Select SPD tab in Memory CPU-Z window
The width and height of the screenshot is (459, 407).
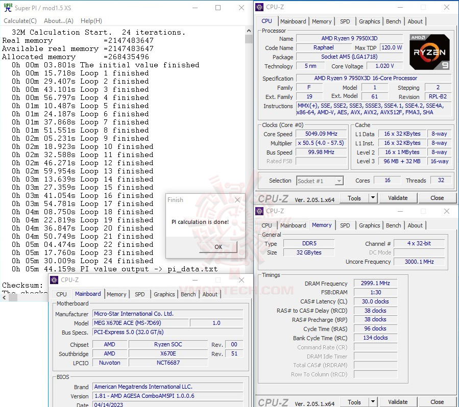pos(345,225)
